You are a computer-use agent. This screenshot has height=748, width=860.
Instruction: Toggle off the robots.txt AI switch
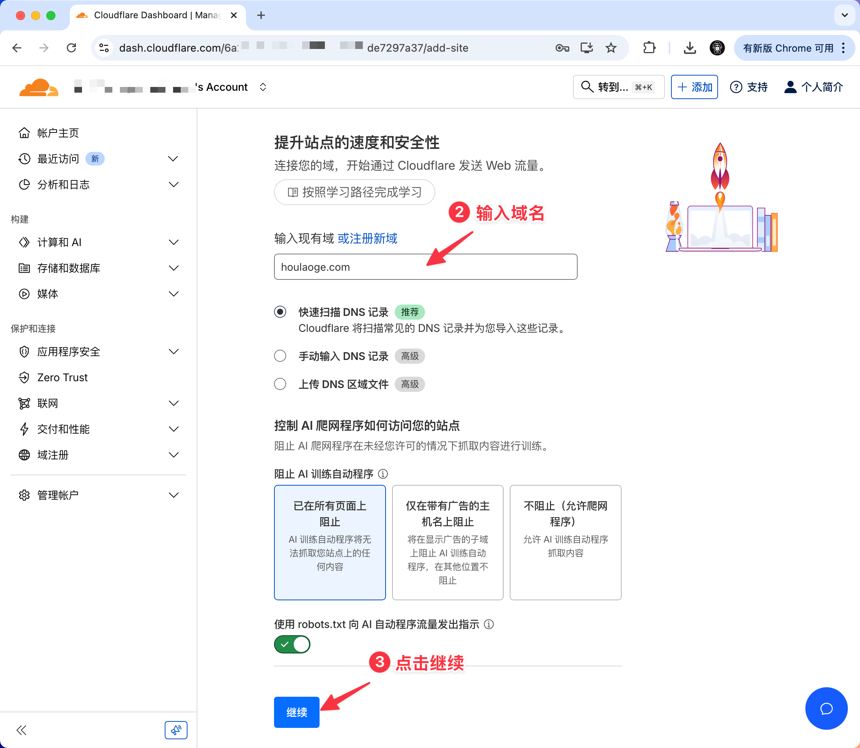[x=292, y=644]
